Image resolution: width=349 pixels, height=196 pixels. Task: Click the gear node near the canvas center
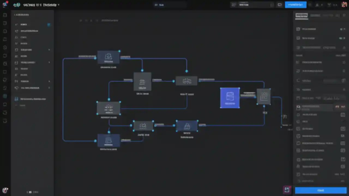click(187, 81)
